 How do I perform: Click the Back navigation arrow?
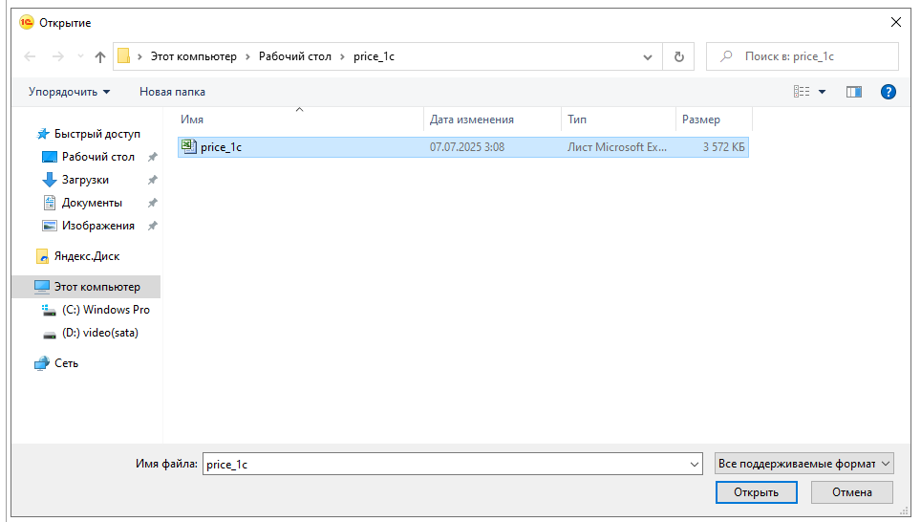click(30, 56)
